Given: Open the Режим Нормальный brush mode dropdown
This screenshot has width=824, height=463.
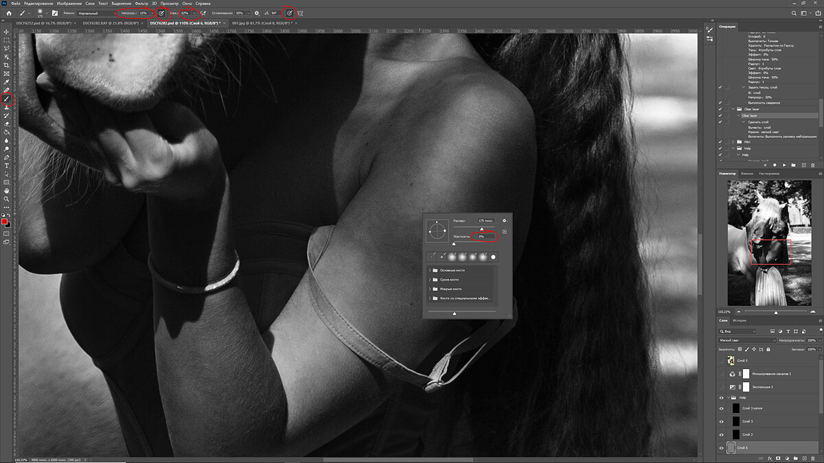Looking at the screenshot, I should click(x=95, y=12).
